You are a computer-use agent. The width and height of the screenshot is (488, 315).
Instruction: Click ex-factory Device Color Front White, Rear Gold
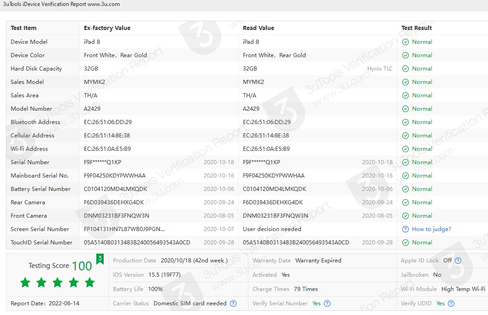[x=115, y=55]
